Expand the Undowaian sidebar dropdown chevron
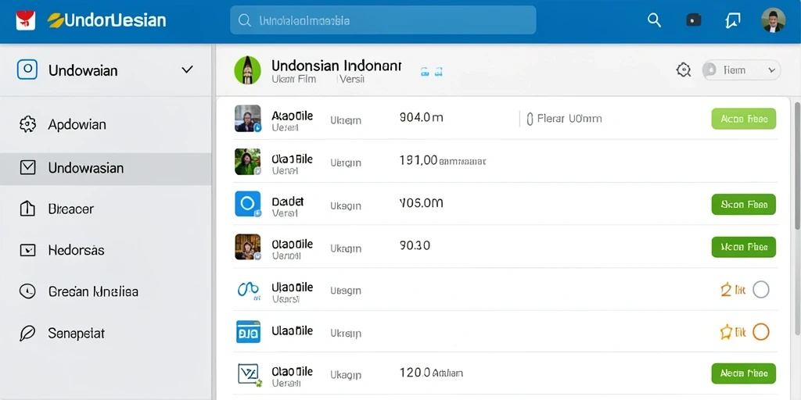801x400 pixels. pos(187,70)
